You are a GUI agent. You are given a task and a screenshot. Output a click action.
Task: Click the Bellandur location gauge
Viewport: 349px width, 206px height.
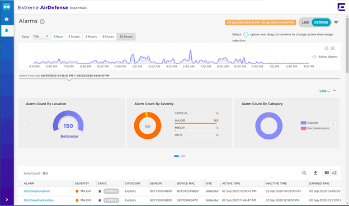coord(68,121)
